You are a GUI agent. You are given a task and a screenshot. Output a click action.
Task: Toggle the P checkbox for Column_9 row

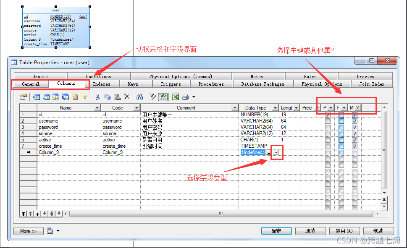[328, 152]
